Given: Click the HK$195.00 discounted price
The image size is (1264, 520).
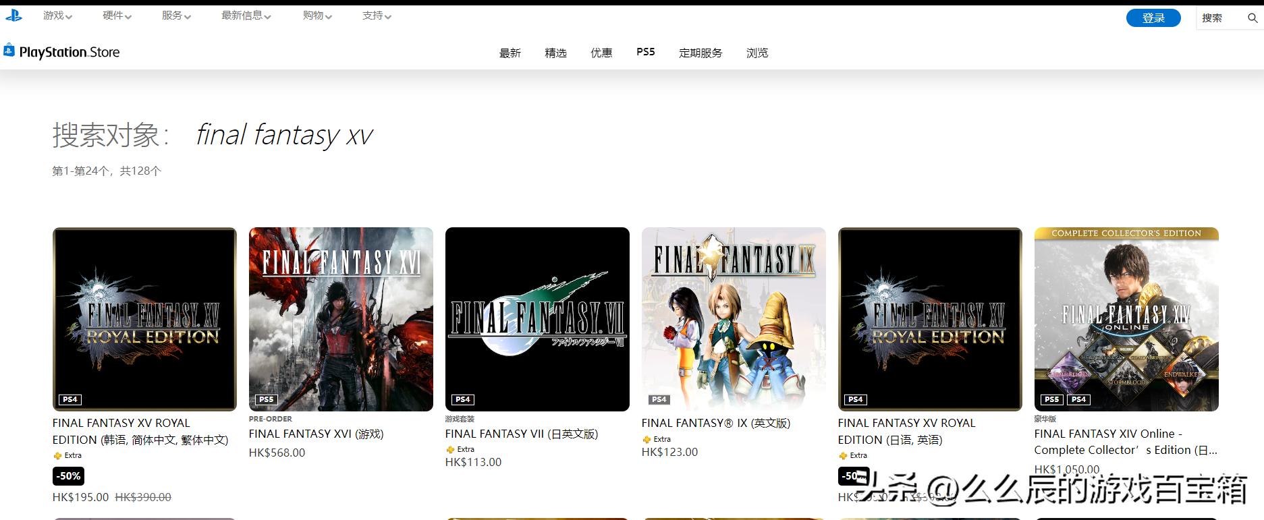Looking at the screenshot, I should tap(80, 497).
